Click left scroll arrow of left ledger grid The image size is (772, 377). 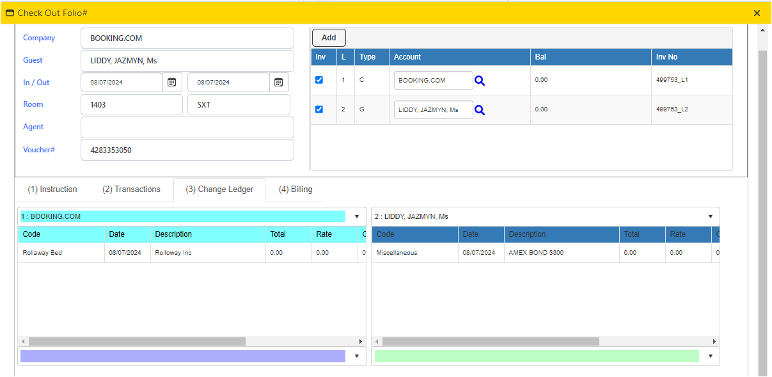click(24, 342)
